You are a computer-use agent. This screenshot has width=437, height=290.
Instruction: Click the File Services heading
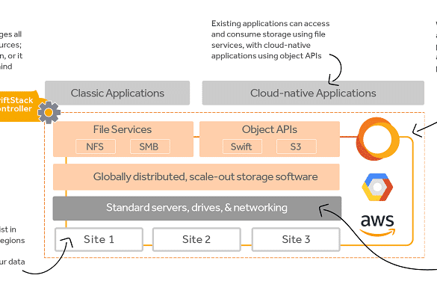(123, 129)
